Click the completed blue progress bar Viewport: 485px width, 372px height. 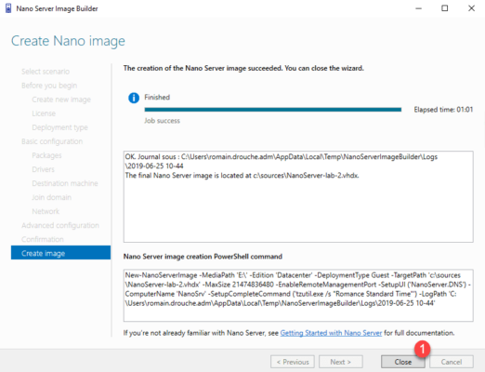273,110
